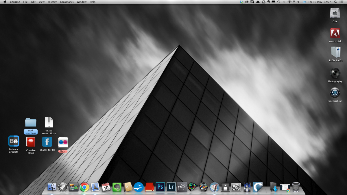
Task: Launch Lightroom from the dock
Action: pos(171,187)
